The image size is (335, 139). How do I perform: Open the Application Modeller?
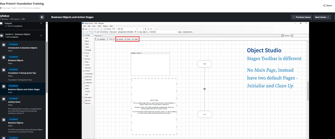(x=126, y=32)
